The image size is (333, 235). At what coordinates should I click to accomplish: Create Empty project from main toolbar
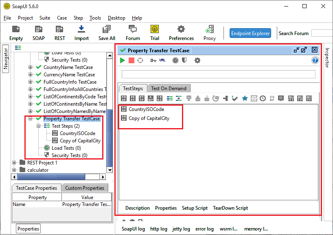[16, 33]
